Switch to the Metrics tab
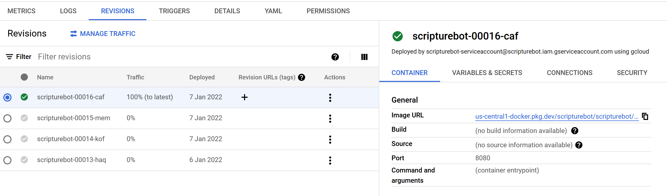The width and height of the screenshot is (667, 196). point(21,11)
